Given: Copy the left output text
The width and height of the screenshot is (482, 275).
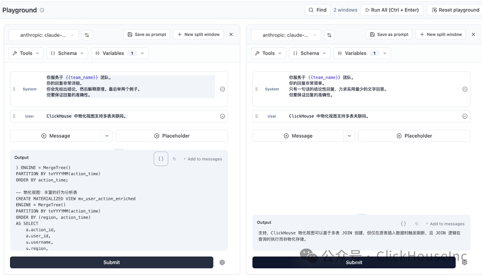Looking at the screenshot, I should pos(175,159).
